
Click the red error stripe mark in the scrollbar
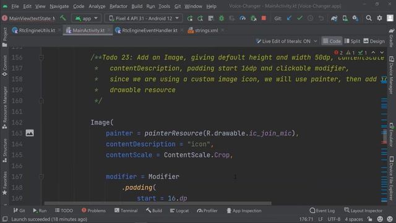(x=384, y=142)
